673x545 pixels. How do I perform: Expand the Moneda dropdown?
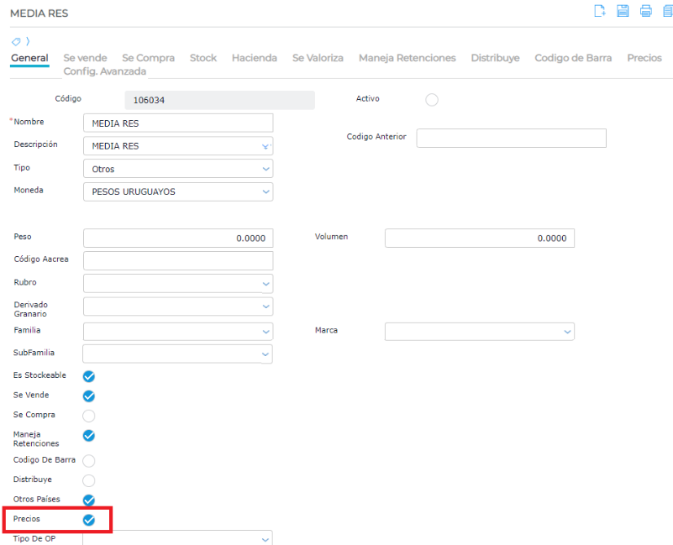click(x=178, y=191)
